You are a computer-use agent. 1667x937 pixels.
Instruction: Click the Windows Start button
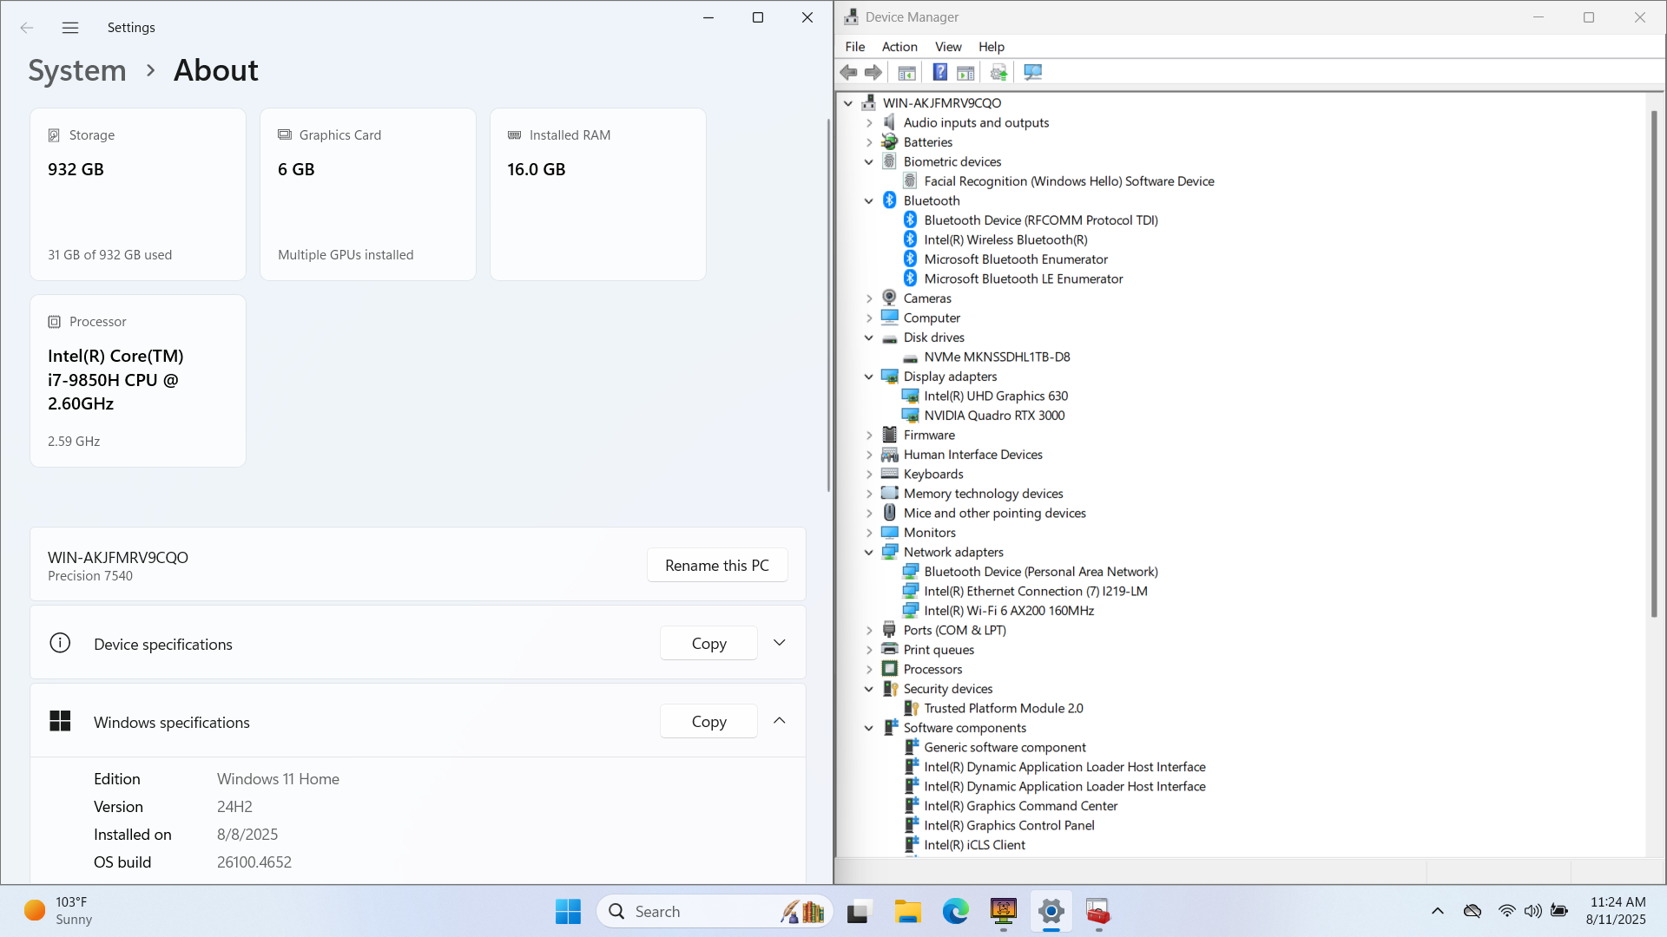tap(568, 912)
